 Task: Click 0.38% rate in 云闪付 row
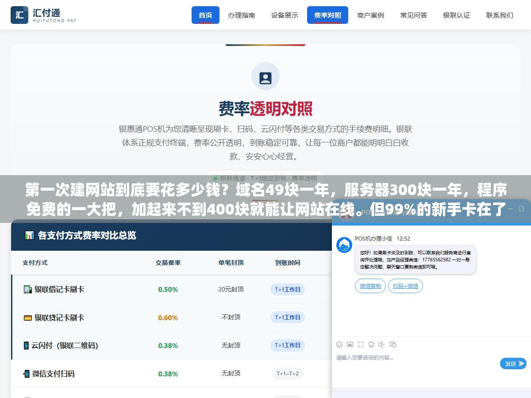(168, 346)
